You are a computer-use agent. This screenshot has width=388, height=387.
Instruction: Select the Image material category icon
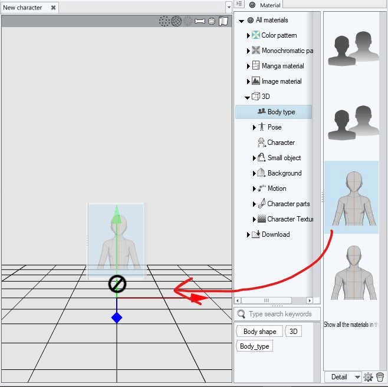click(x=256, y=81)
